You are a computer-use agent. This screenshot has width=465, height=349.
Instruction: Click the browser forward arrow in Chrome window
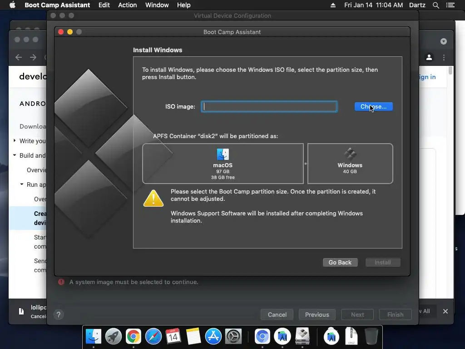click(x=33, y=57)
